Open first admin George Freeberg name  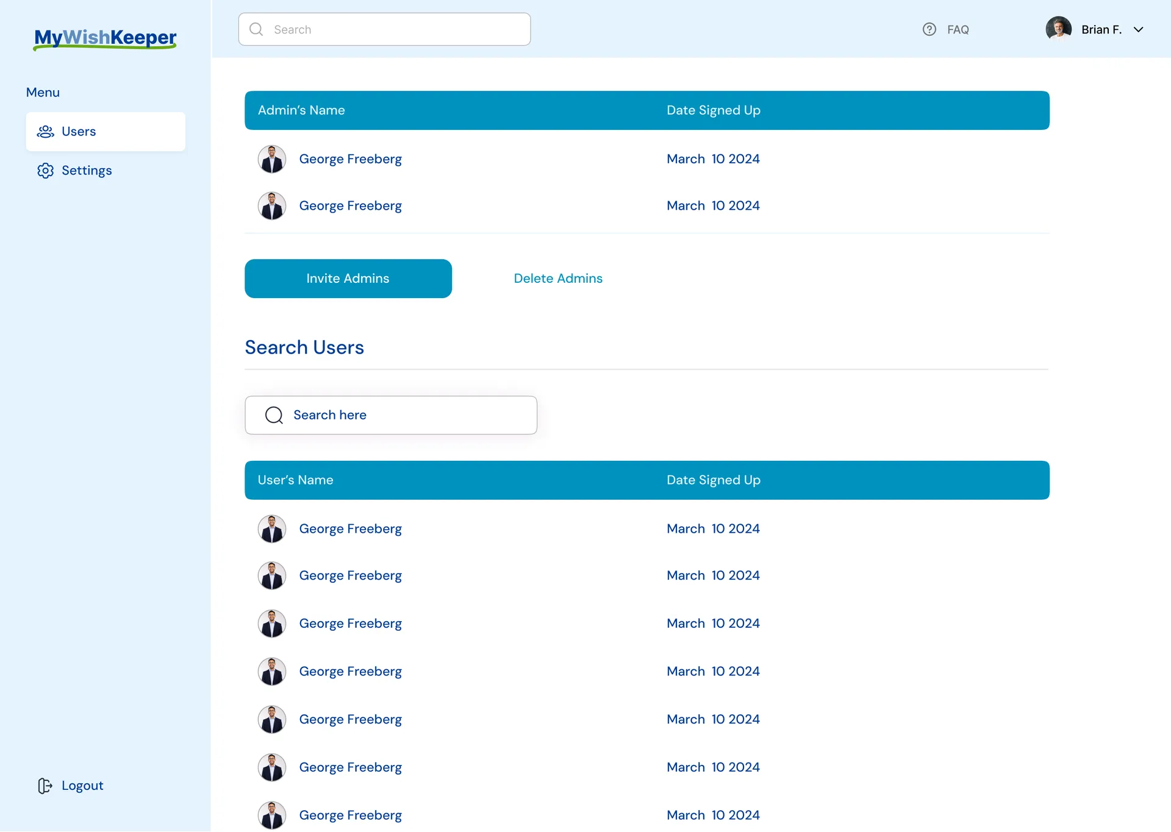(x=351, y=159)
